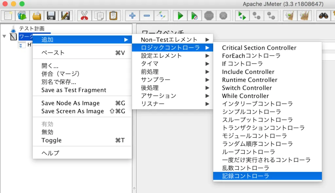Click the New test plan icon

pyautogui.click(x=8, y=16)
